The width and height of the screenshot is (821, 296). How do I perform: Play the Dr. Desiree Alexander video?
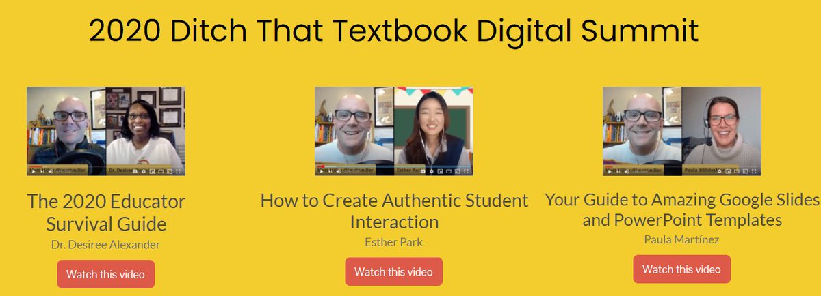coord(34,171)
